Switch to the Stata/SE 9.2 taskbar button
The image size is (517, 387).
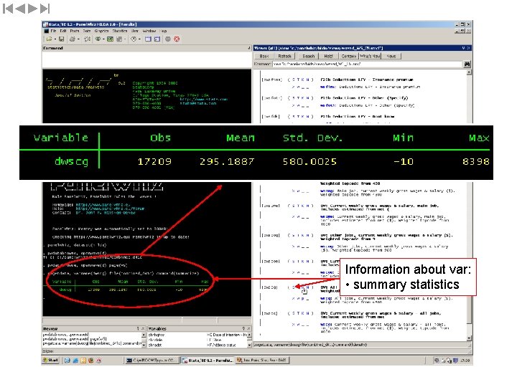(x=208, y=360)
